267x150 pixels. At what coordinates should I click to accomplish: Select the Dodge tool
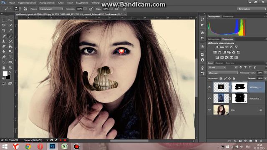[10, 51]
